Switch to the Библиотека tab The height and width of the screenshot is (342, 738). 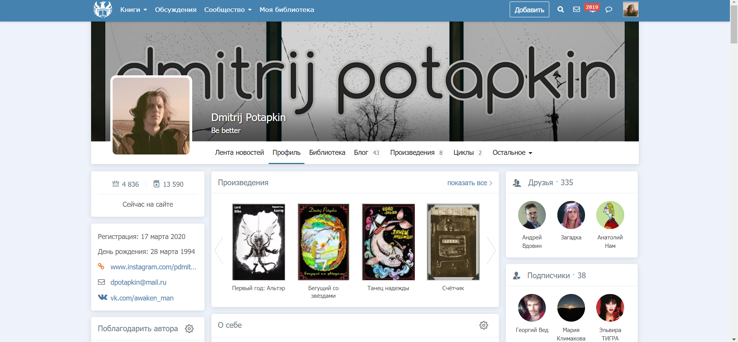click(327, 153)
